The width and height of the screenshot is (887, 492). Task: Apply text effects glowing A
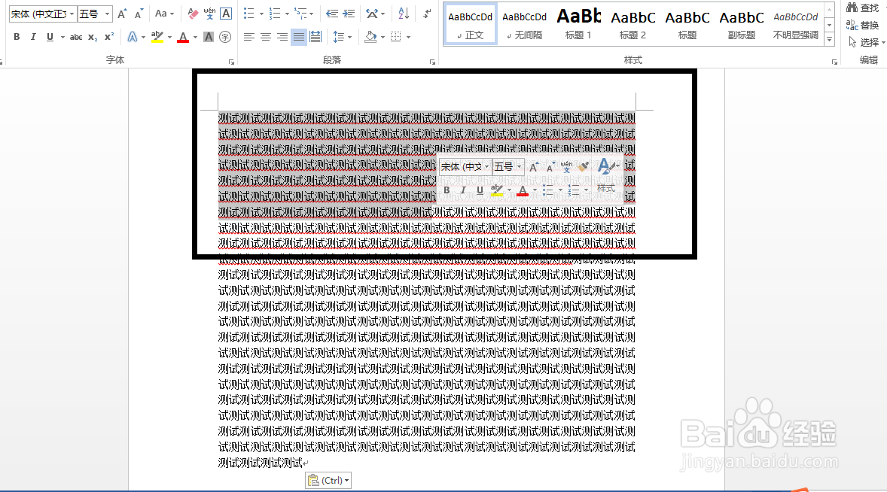pyautogui.click(x=132, y=38)
